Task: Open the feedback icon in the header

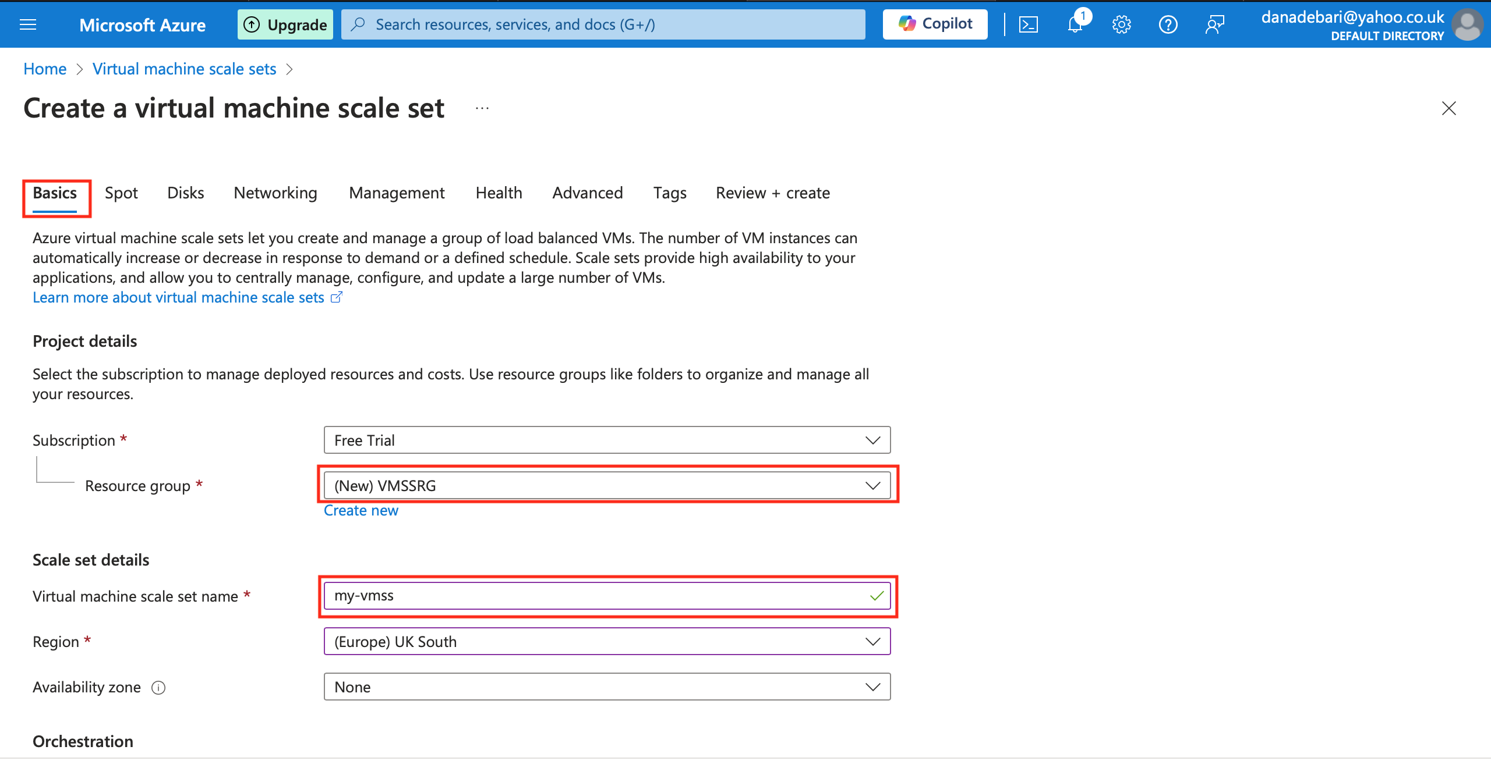Action: click(1214, 24)
